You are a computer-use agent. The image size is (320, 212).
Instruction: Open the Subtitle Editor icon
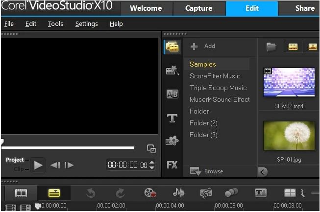[x=261, y=192]
